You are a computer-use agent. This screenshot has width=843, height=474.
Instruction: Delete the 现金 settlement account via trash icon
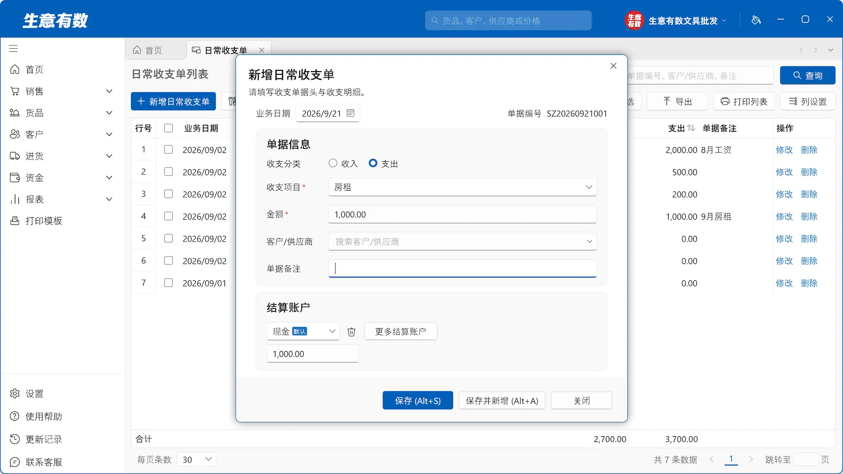click(x=351, y=332)
